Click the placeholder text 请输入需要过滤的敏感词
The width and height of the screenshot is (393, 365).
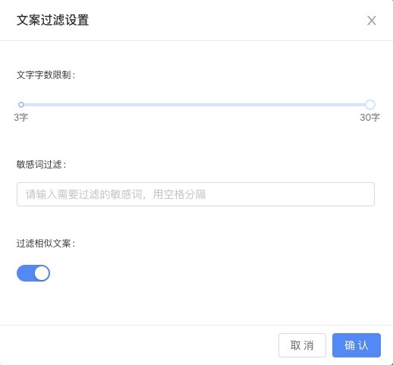point(84,194)
